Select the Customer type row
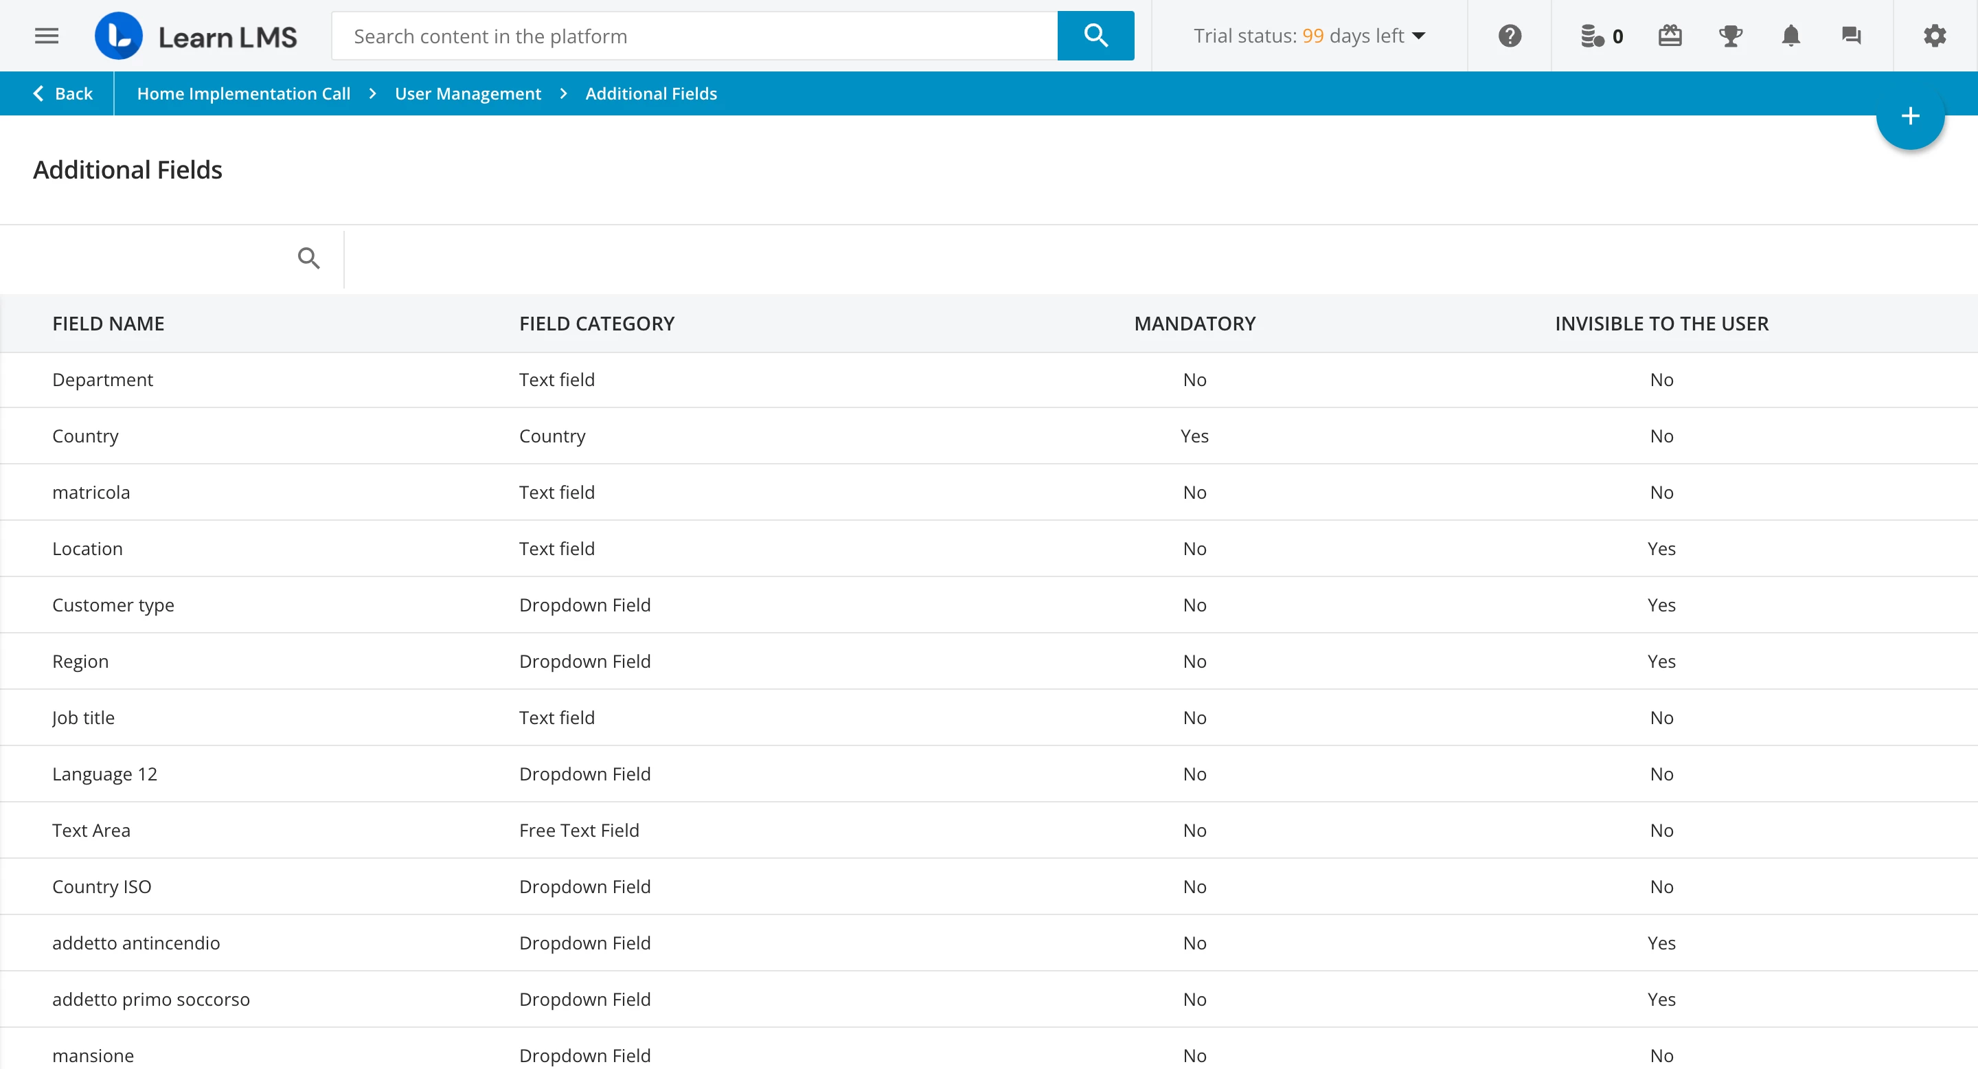1978x1069 pixels. pyautogui.click(x=113, y=605)
